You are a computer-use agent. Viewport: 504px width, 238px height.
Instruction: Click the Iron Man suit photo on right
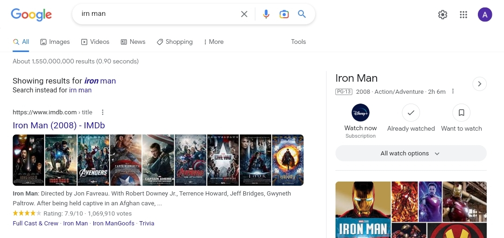coord(464,202)
